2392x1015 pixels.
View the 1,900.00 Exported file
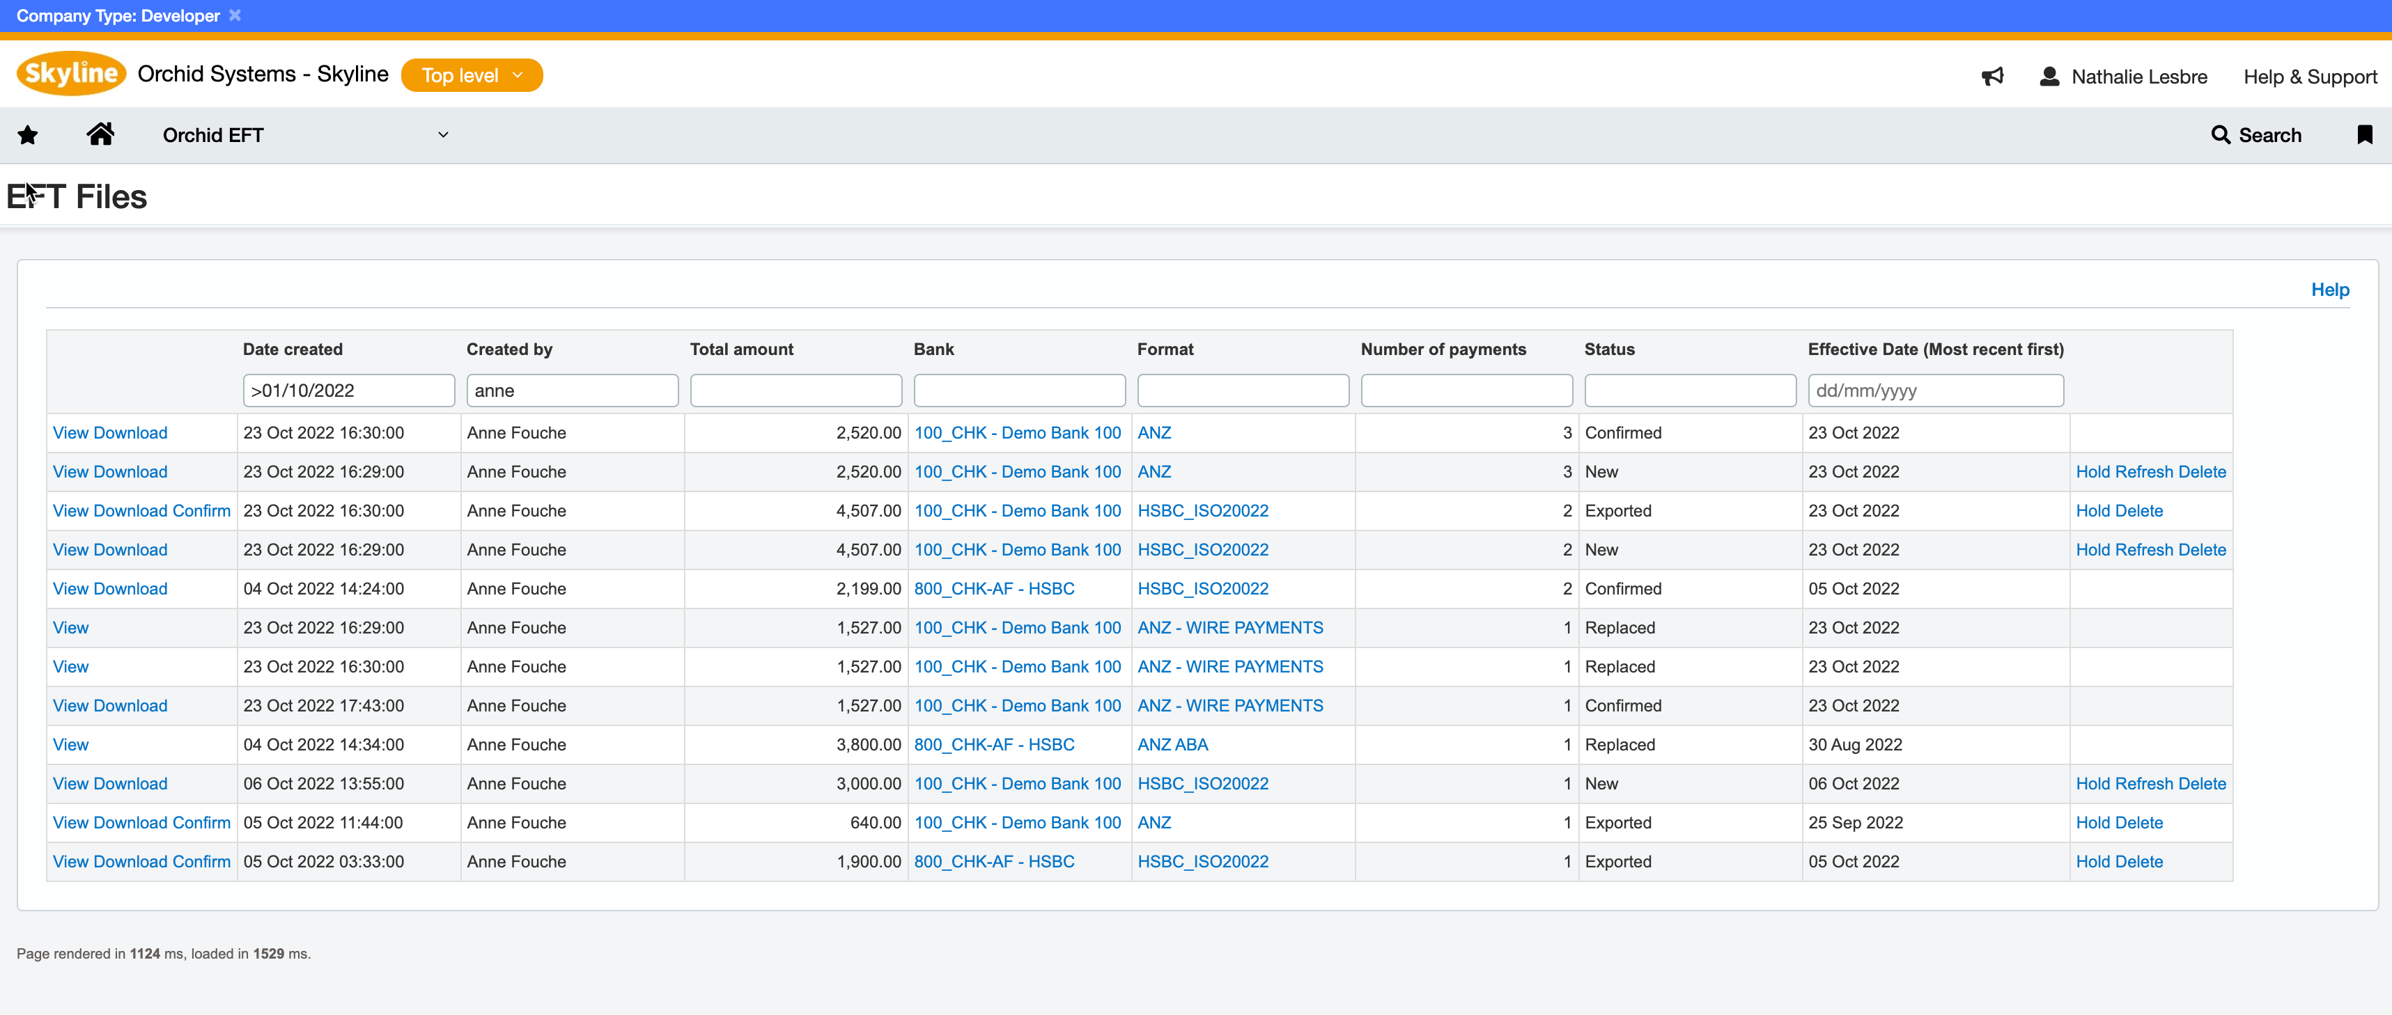click(70, 862)
